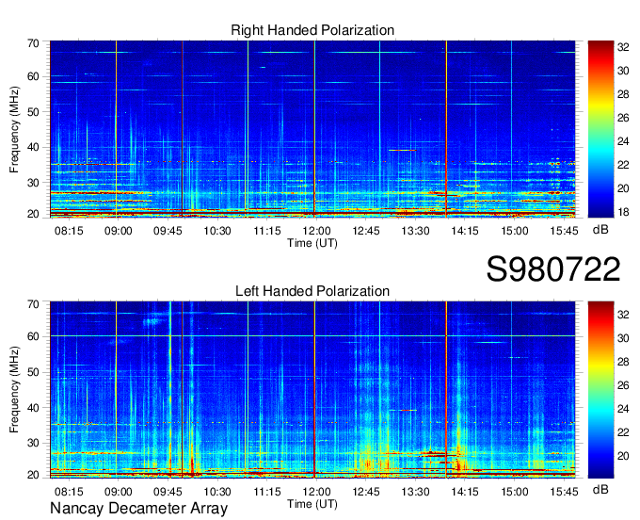This screenshot has width=640, height=520.
Task: Click the 50 MHz tick of Left Handed plot
Action: pos(33,372)
